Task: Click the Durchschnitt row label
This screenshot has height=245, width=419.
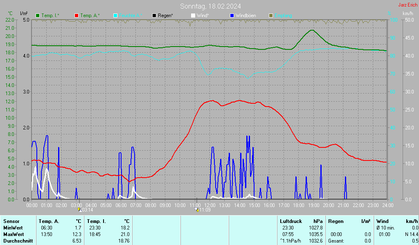Action: tap(17, 241)
